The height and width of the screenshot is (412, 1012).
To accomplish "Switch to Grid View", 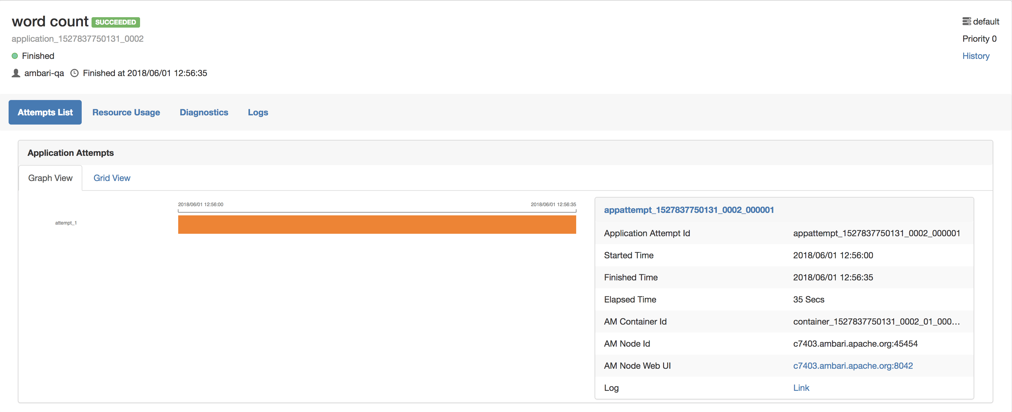I will pyautogui.click(x=111, y=178).
